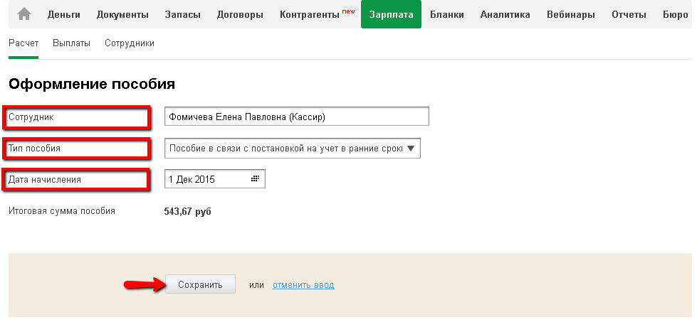
Task: Select the Зарплата tab
Action: (x=391, y=15)
